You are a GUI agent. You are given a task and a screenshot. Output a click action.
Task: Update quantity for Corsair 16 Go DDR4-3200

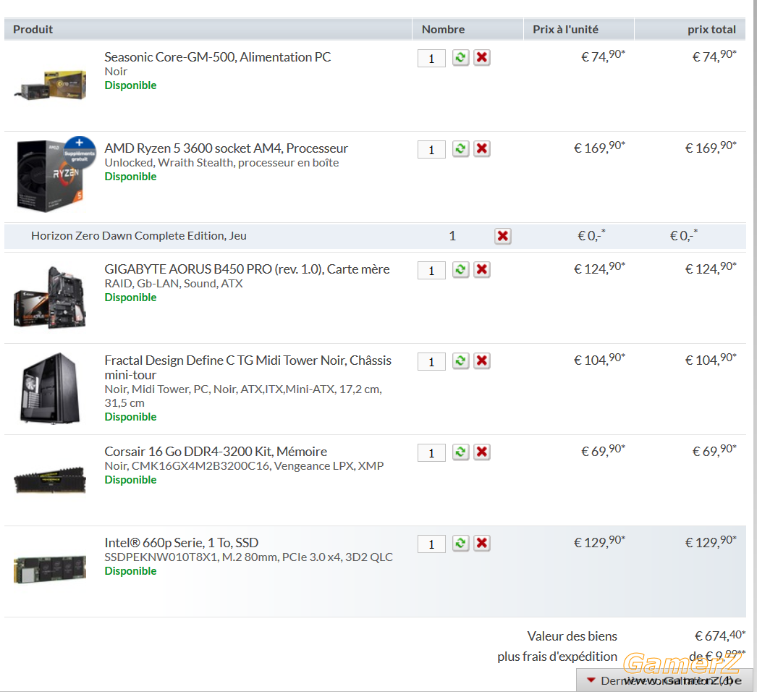point(460,452)
